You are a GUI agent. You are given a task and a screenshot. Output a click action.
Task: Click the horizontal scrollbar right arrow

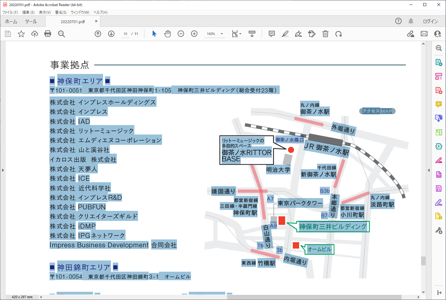pyautogui.click(x=418, y=297)
